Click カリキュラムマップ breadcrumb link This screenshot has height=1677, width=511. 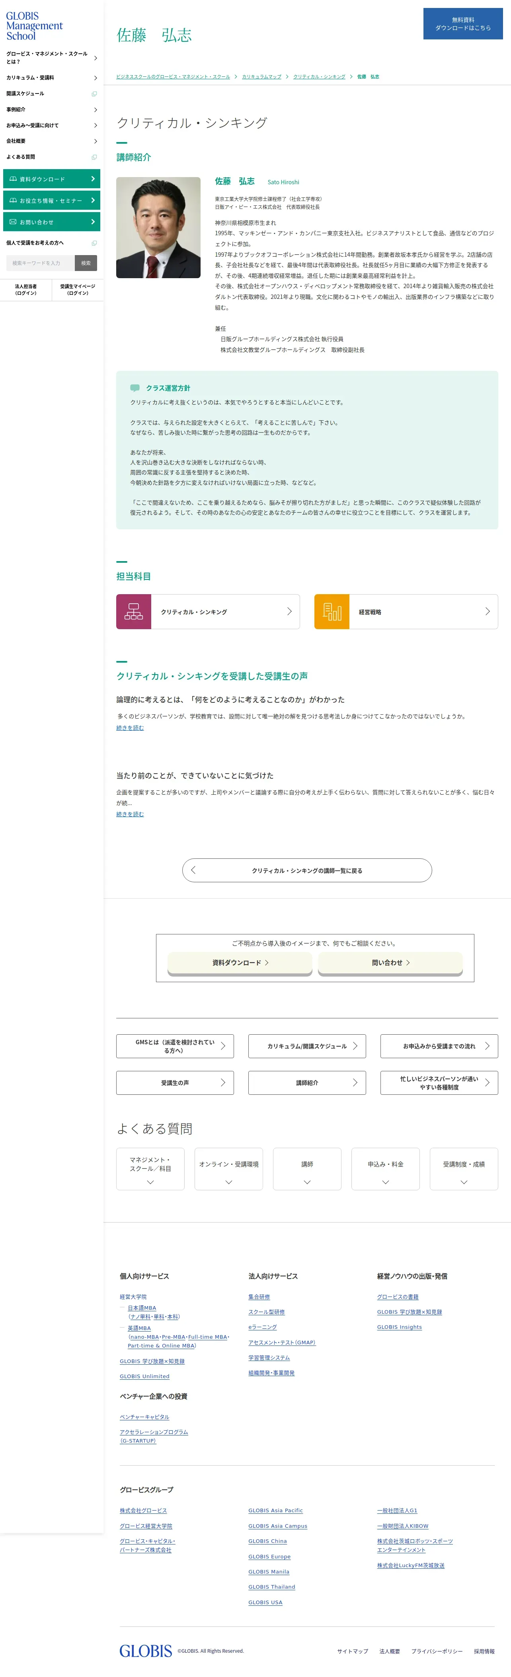click(x=262, y=77)
